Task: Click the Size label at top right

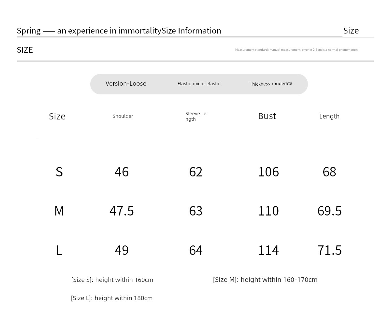Action: [351, 31]
